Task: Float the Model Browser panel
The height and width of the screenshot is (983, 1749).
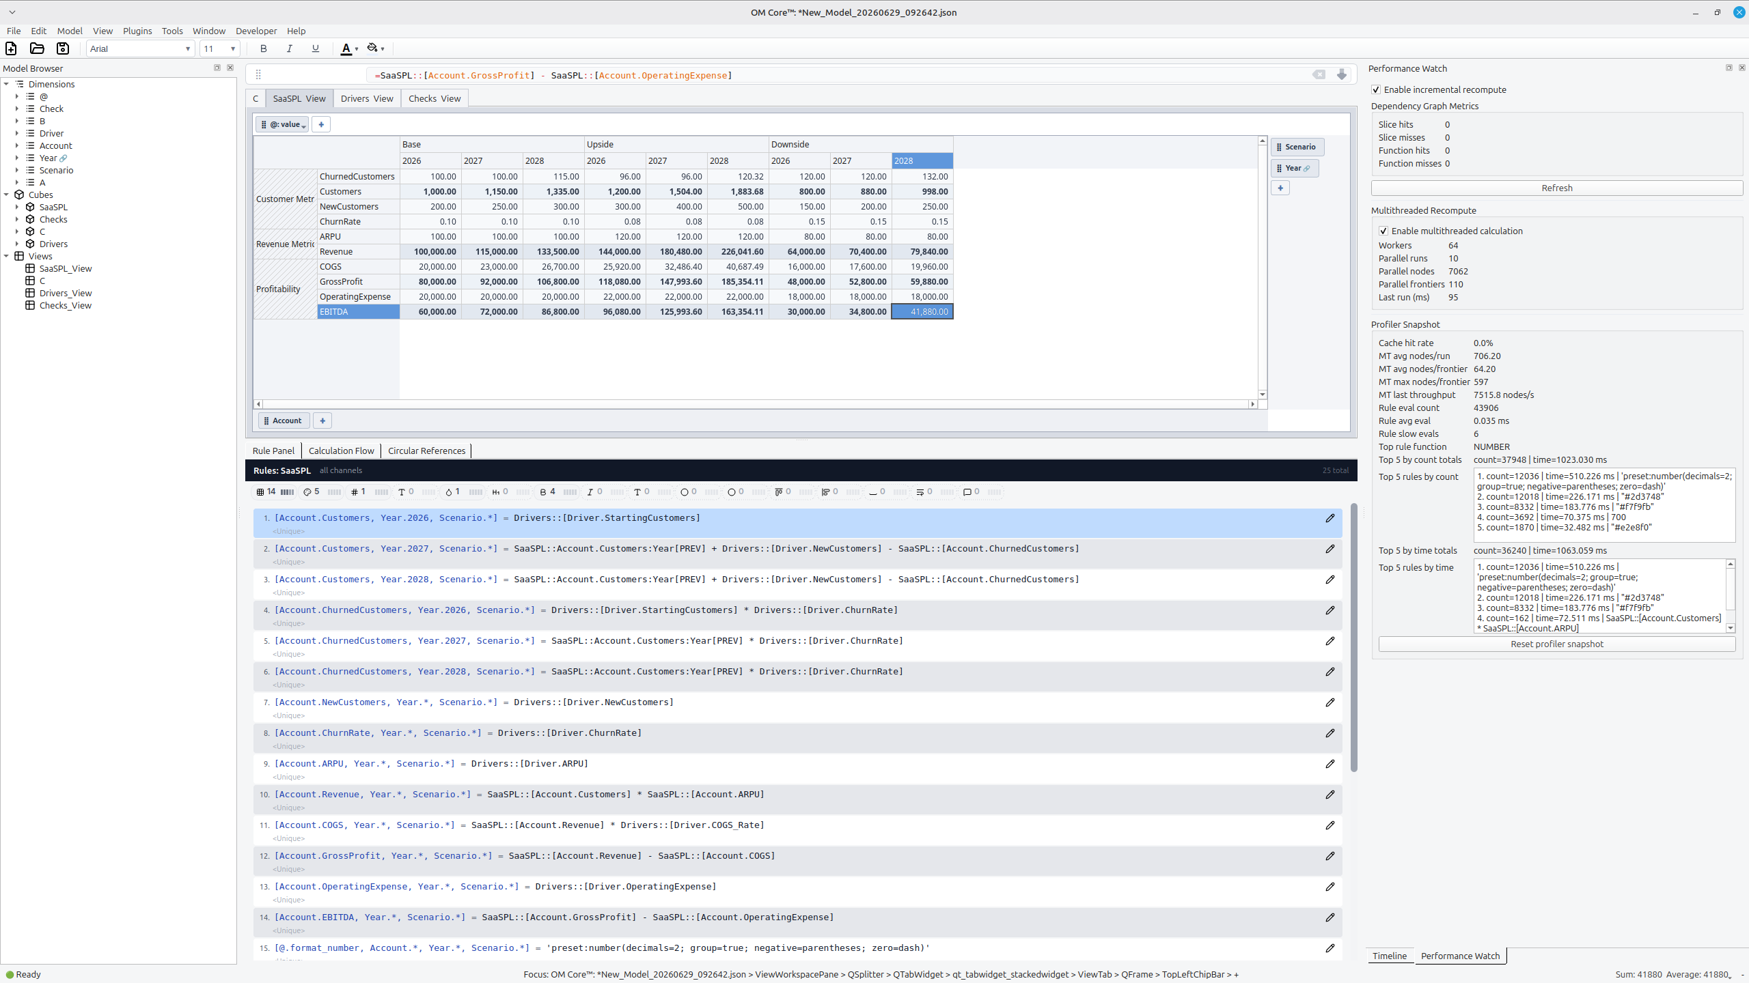Action: point(217,68)
